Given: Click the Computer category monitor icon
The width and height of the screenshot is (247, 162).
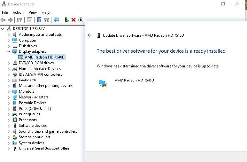Looking at the screenshot, I should pyautogui.click(x=15, y=40).
